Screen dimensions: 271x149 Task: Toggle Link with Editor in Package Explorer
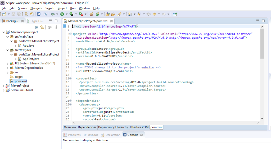point(42,27)
